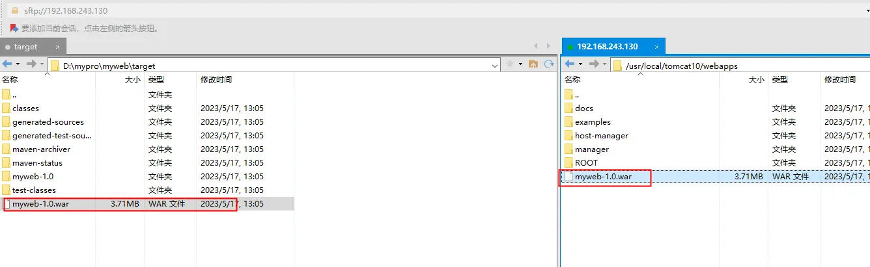The image size is (870, 267).
Task: Click the favorites star icon in the local pane
Action: point(510,64)
